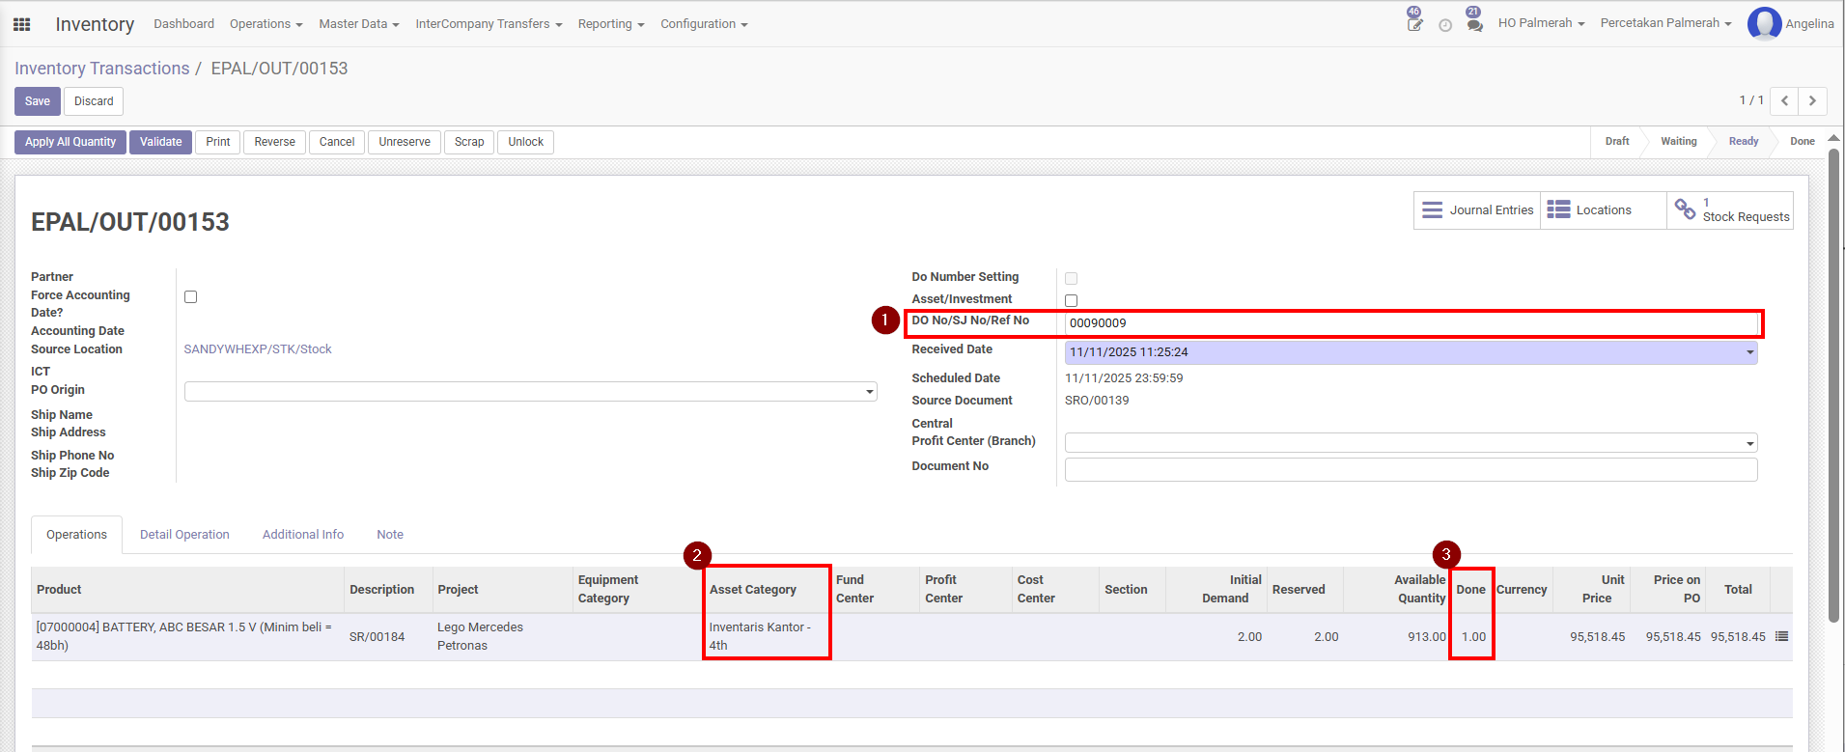Image resolution: width=1845 pixels, height=752 pixels.
Task: Open the Reporting menu
Action: pyautogui.click(x=610, y=24)
